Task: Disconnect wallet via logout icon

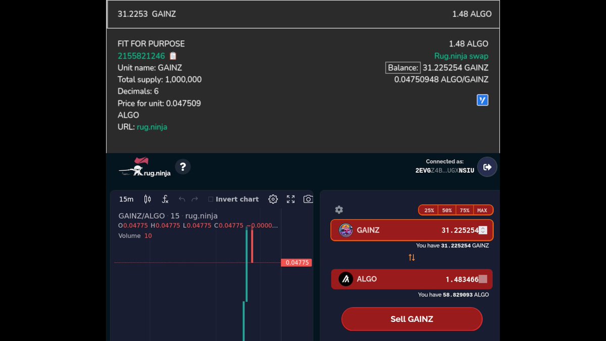Action: (x=487, y=167)
